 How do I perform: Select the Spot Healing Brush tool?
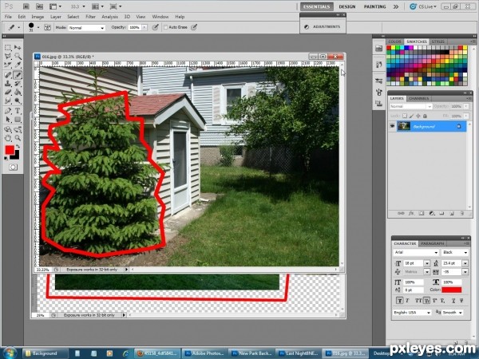(8, 75)
